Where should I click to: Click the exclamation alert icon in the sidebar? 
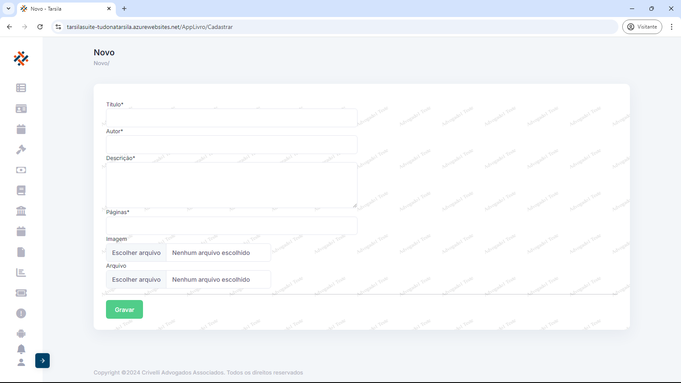21,314
